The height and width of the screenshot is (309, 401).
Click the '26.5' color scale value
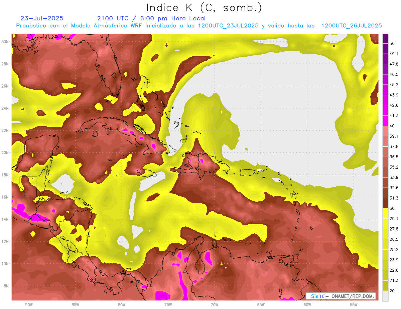coord(394,239)
